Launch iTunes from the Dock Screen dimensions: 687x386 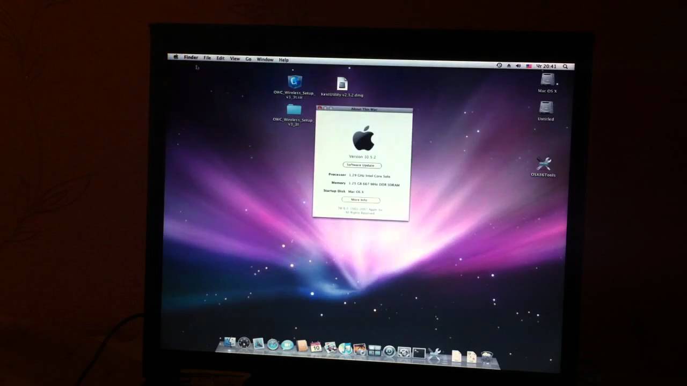click(x=345, y=348)
